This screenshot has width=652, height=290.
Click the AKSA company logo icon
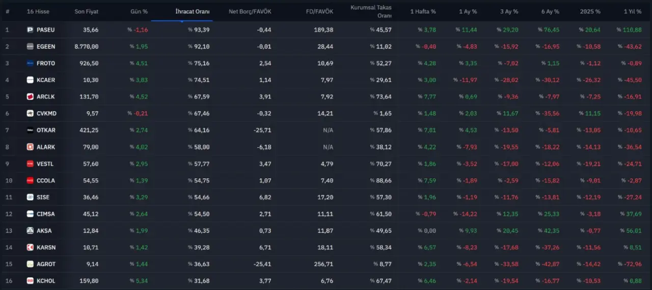(x=30, y=231)
